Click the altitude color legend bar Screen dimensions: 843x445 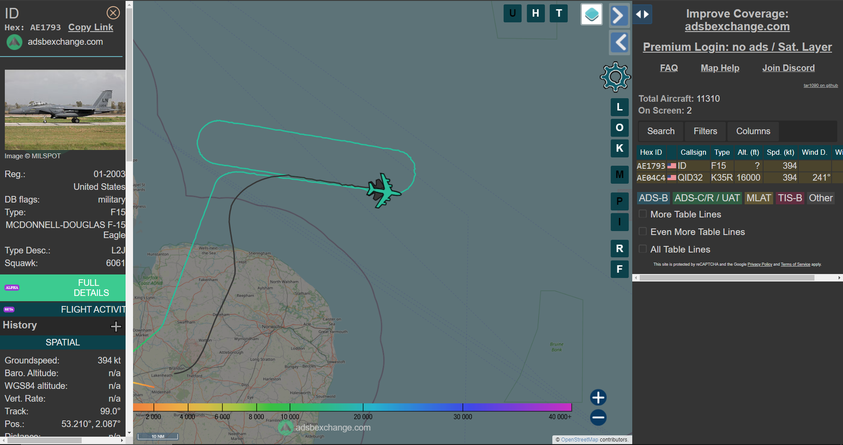click(x=352, y=407)
